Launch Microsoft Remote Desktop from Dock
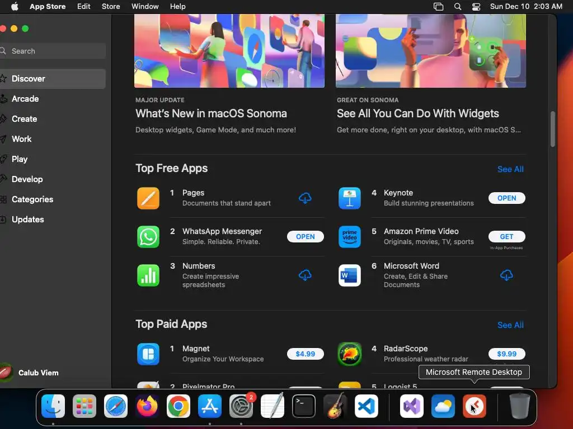Screen dimensions: 573x429 pos(475,406)
